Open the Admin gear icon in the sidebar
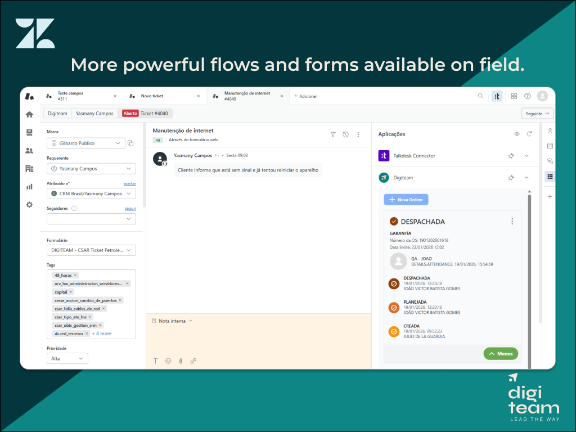 pos(29,205)
